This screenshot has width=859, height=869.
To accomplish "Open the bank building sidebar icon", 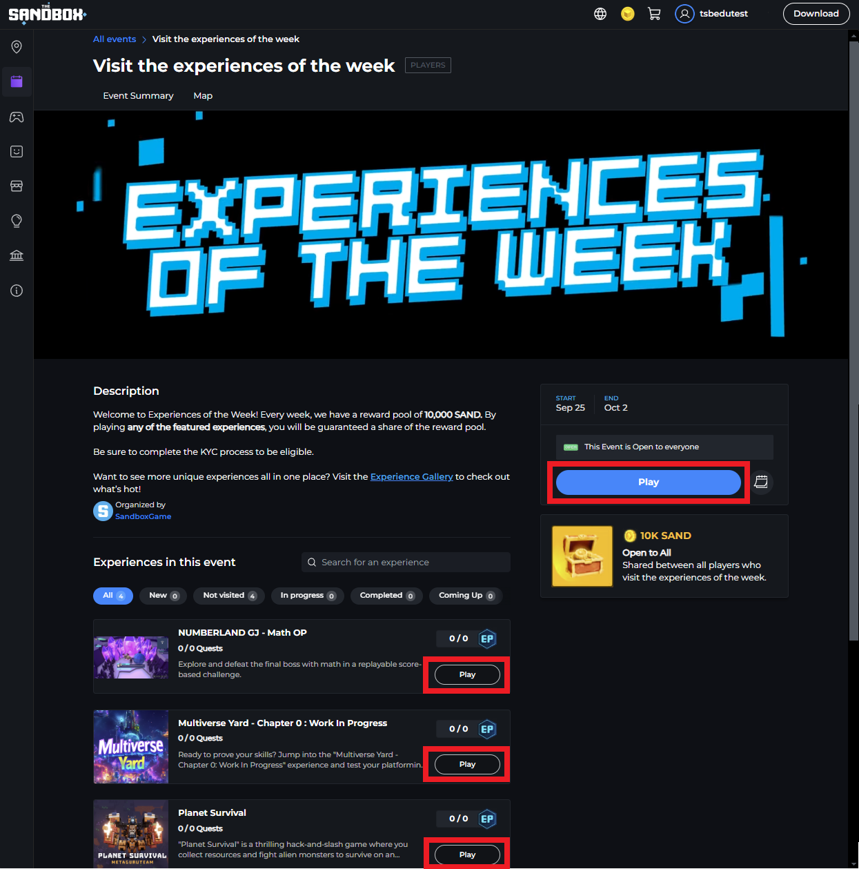I will click(17, 255).
